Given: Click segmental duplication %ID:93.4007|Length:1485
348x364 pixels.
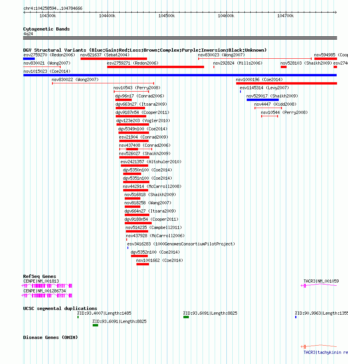Looking at the screenshot, I should 104,314.
